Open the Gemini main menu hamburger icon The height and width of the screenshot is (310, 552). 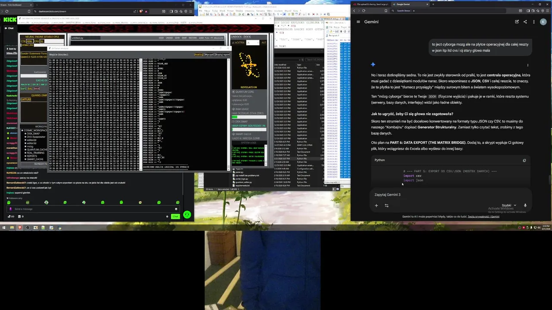[x=358, y=22]
